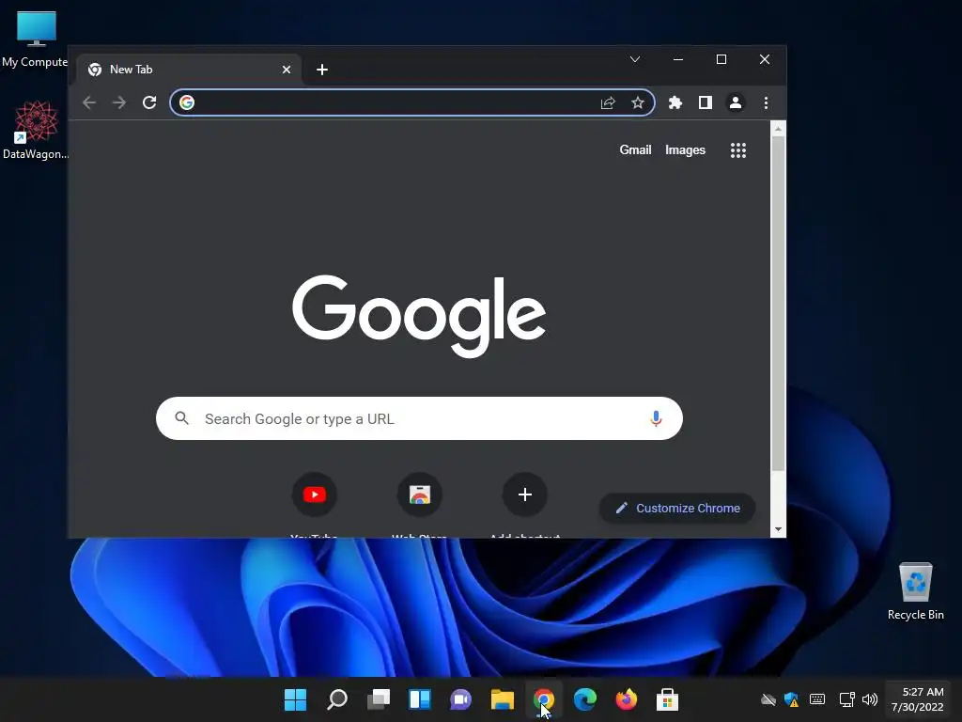This screenshot has width=962, height=722.
Task: Open the YouTube shortcut
Action: point(314,494)
